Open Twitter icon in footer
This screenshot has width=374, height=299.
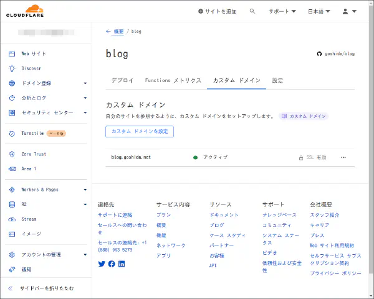click(102, 264)
